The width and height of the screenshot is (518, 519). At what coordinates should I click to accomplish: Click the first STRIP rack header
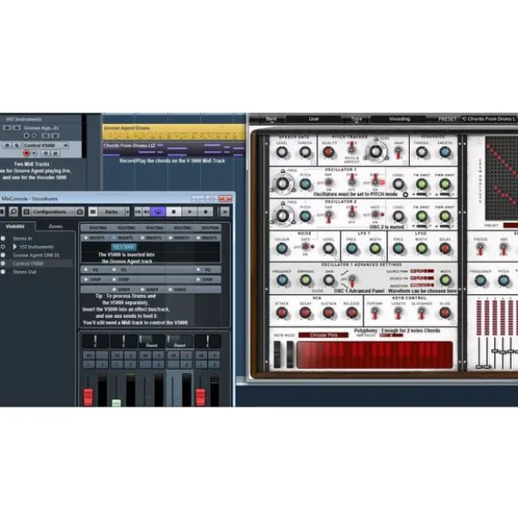[x=95, y=279]
